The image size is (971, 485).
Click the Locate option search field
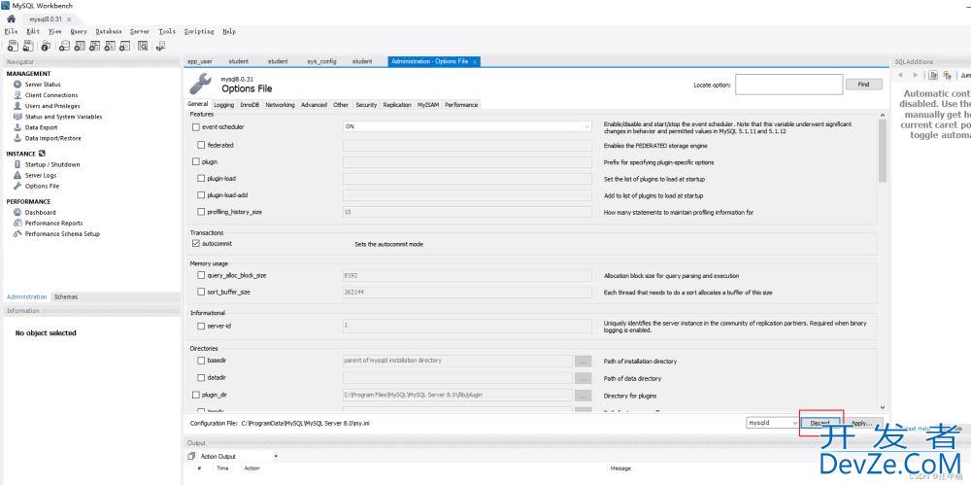pyautogui.click(x=788, y=85)
